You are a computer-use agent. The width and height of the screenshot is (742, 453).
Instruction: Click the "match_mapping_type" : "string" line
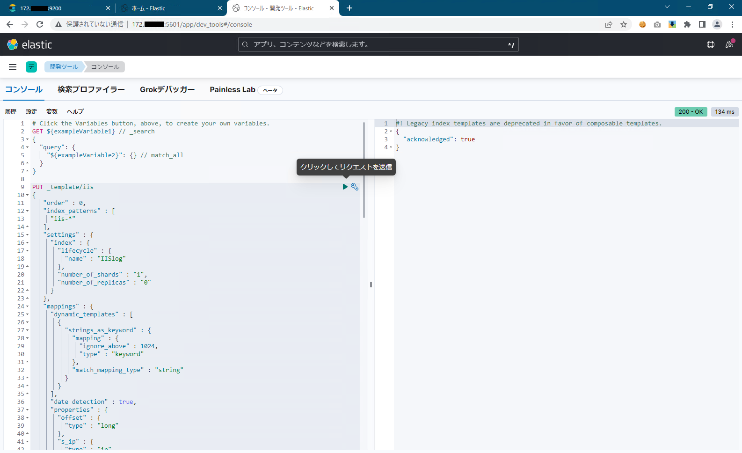pos(128,370)
